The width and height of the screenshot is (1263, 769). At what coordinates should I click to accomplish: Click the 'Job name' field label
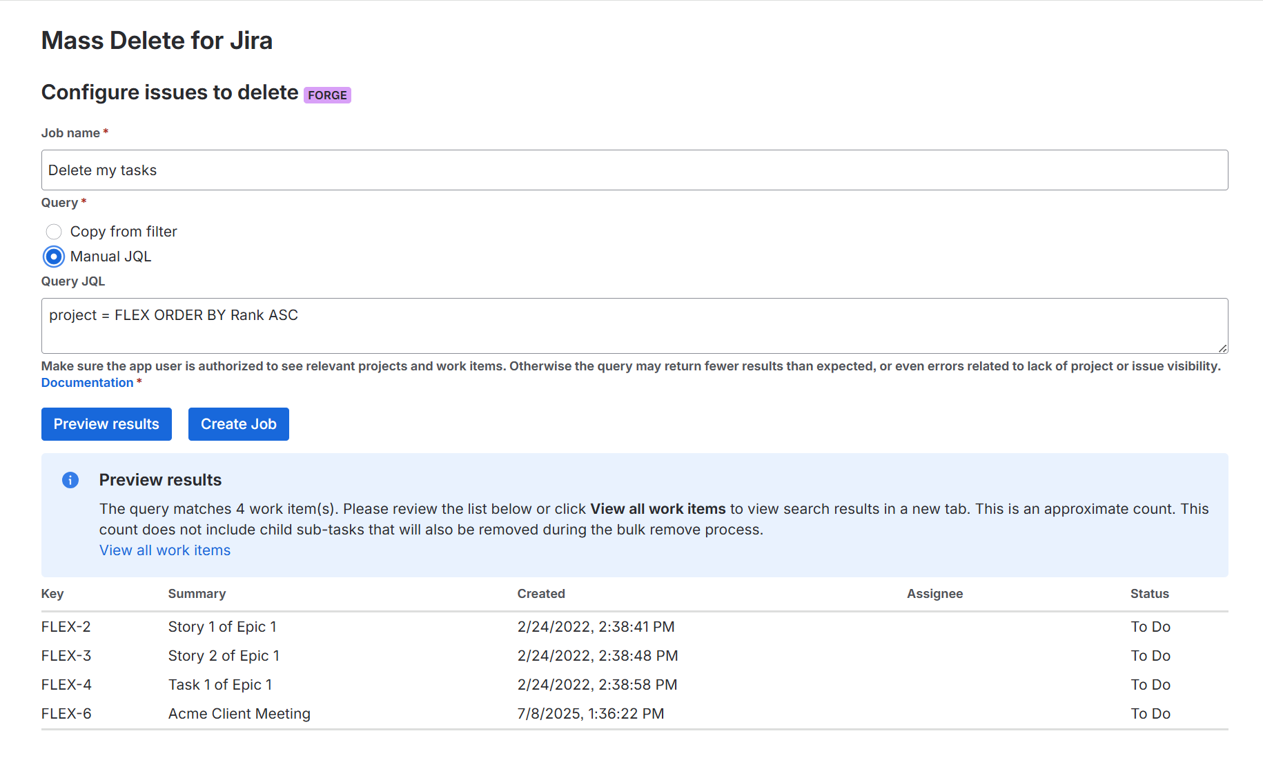(70, 133)
